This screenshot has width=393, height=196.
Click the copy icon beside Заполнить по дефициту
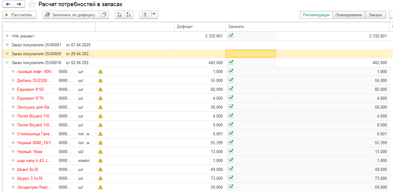click(104, 15)
